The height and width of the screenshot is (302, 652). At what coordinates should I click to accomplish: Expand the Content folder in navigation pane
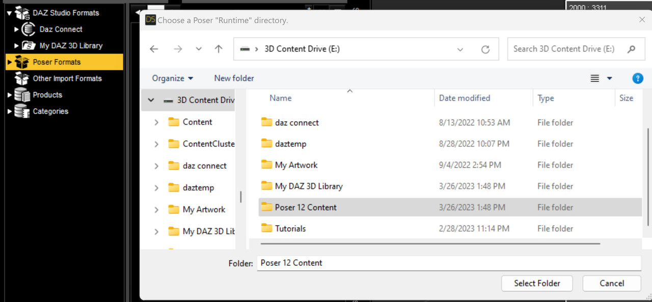(x=156, y=122)
